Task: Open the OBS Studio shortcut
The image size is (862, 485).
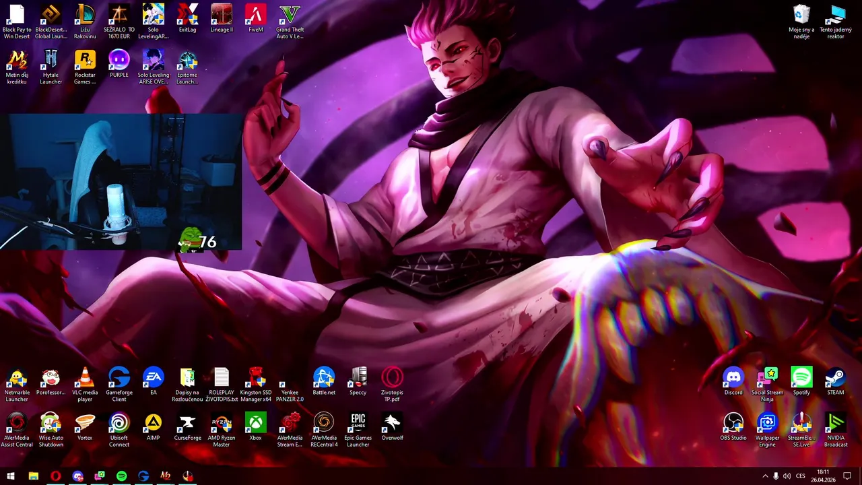Action: point(733,426)
